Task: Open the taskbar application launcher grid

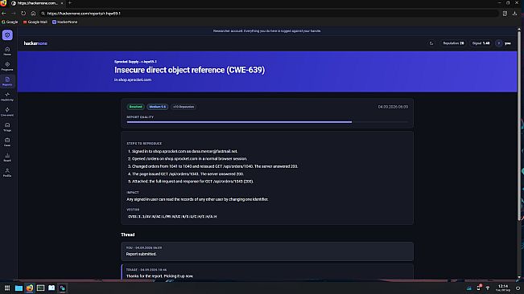Action: click(7, 288)
